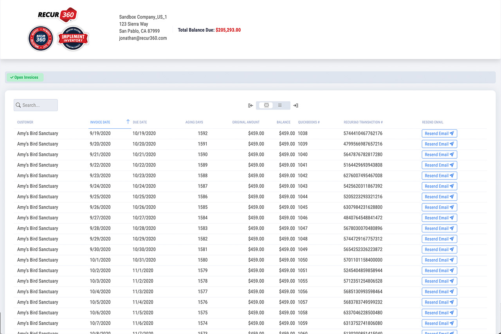Click the Implement Inventory badge
This screenshot has width=501, height=334.
(73, 38)
